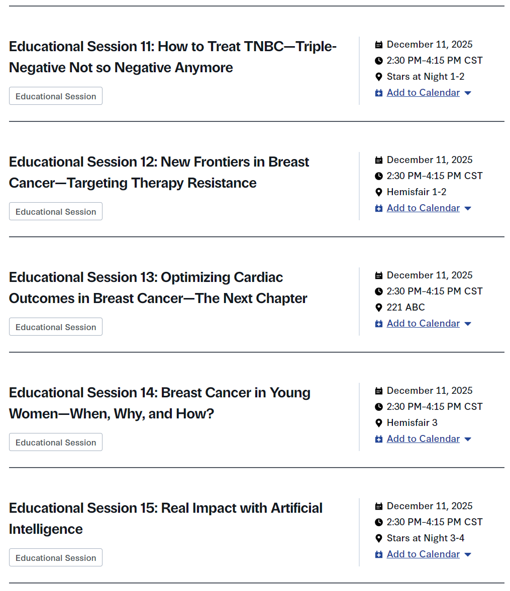The width and height of the screenshot is (510, 591).
Task: Open Session 13 Optimizing Cardiac Outcomes title
Action: click(158, 287)
